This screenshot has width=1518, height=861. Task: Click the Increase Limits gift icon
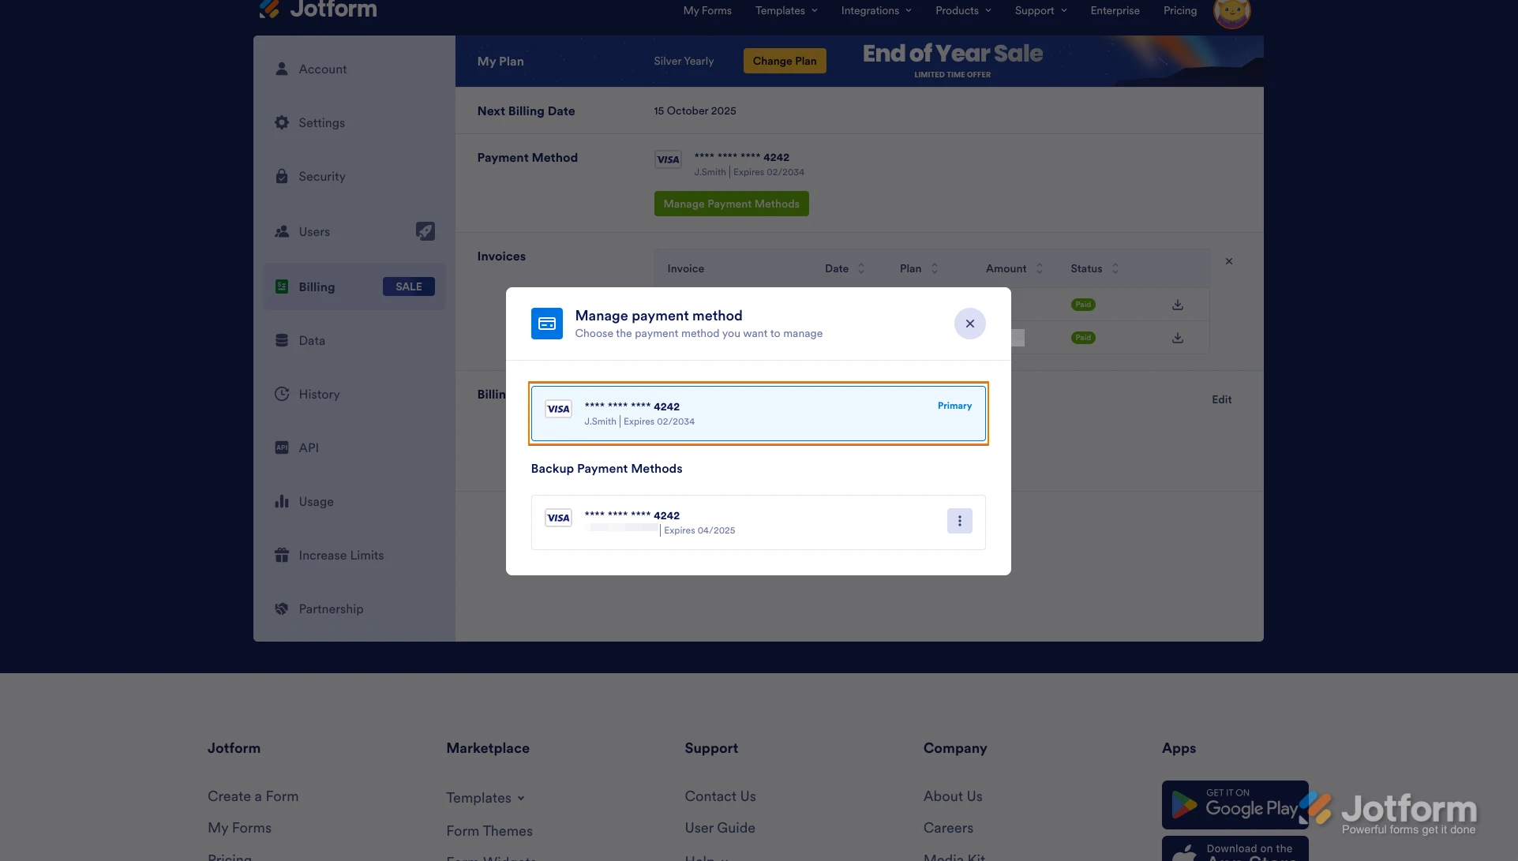tap(282, 556)
